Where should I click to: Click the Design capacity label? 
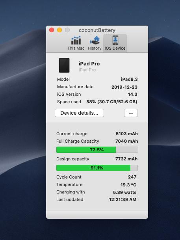[x=72, y=159]
